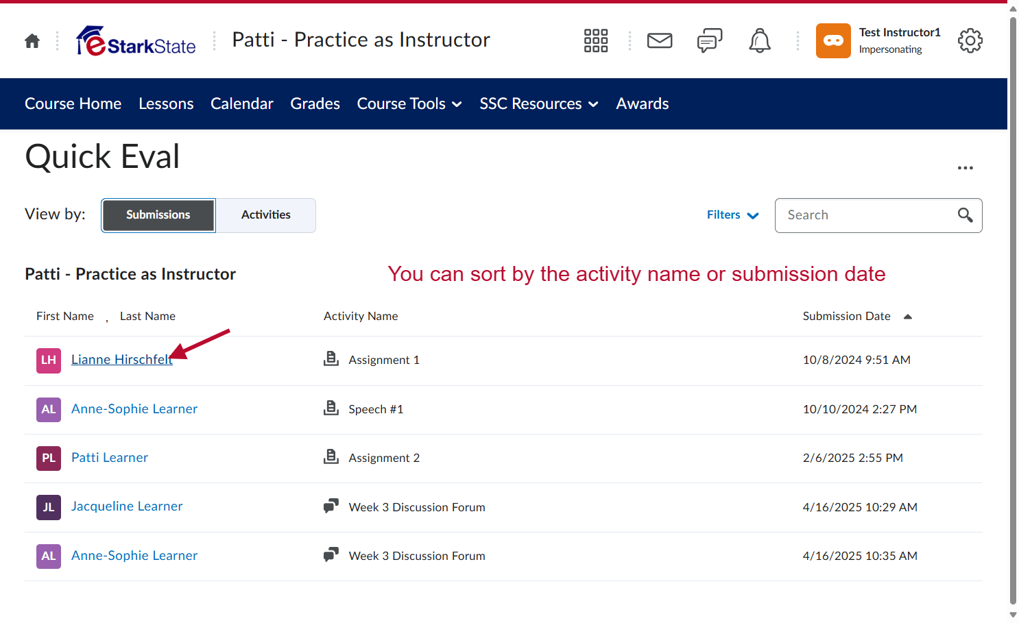This screenshot has height=623, width=1019.
Task: Click the Assignment 2 activity text
Action: coord(384,458)
